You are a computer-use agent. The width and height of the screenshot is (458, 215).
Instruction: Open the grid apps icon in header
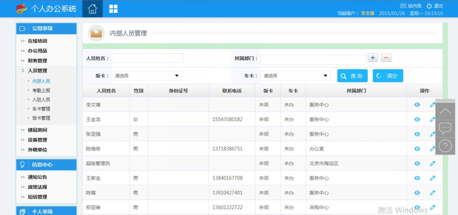click(x=113, y=9)
